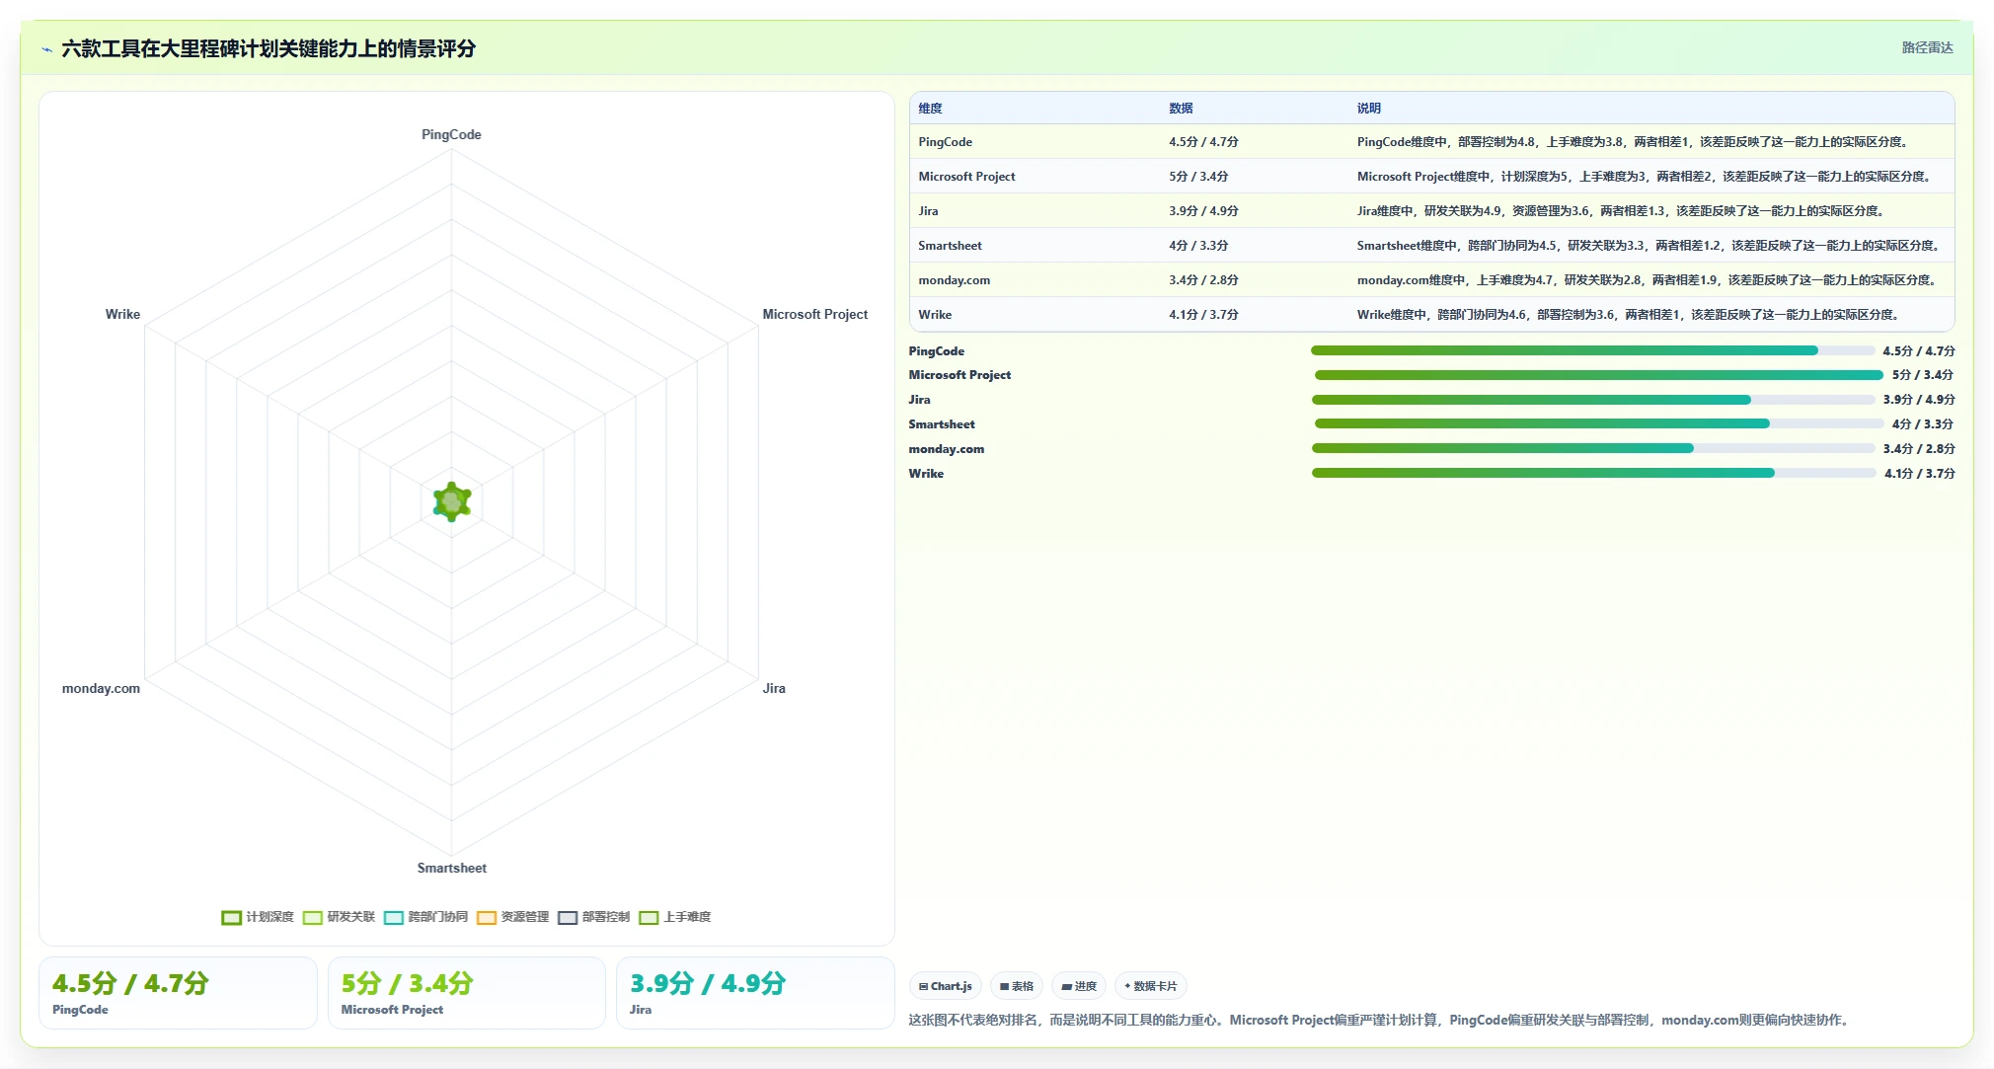The image size is (1994, 1069).
Task: Click the monday.com label beside its progress bar
Action: point(946,449)
